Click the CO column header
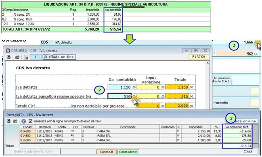This screenshot has height=157, width=262. 75,127
